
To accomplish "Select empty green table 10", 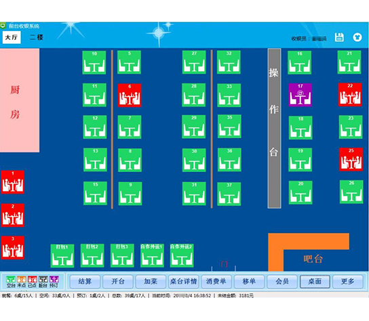I will [94, 62].
